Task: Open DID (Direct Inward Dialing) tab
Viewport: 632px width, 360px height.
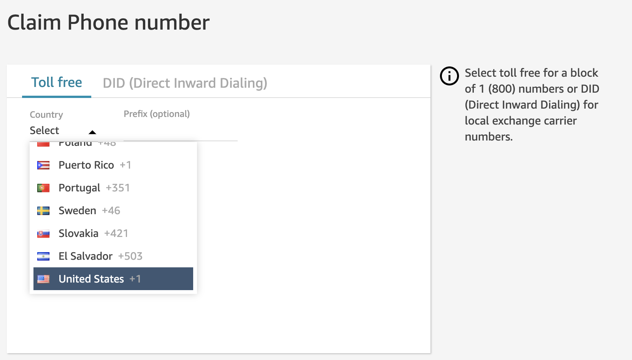Action: (185, 83)
